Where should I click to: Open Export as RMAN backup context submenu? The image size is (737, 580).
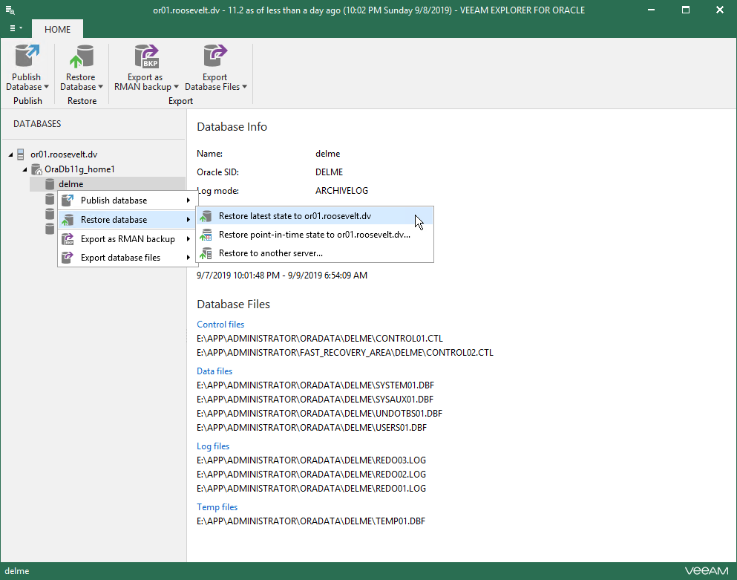[x=127, y=239]
